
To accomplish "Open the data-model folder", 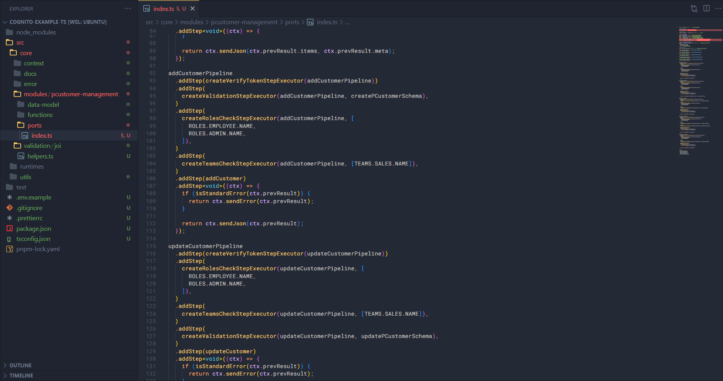I will tap(43, 104).
